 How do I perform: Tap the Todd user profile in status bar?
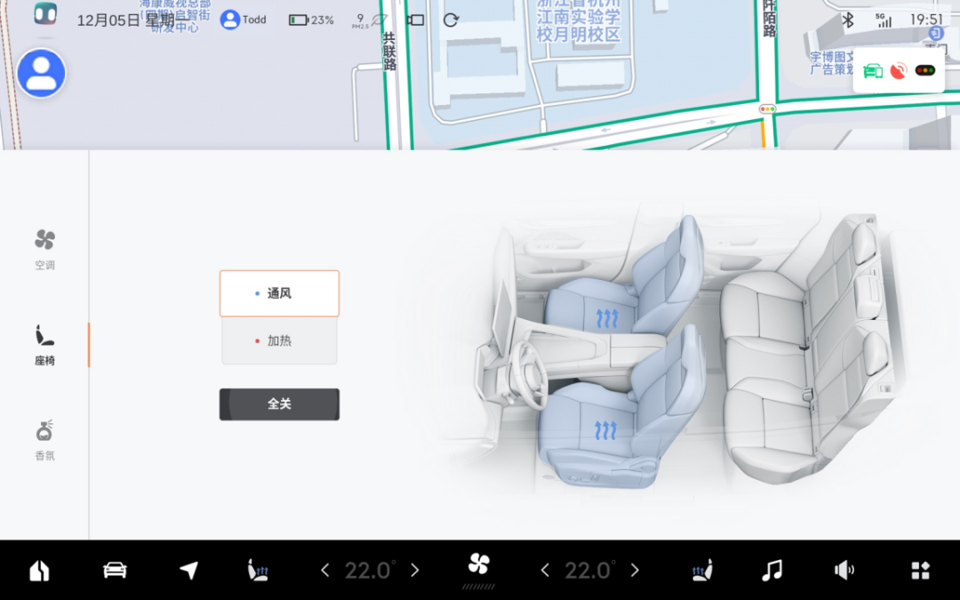click(x=244, y=20)
